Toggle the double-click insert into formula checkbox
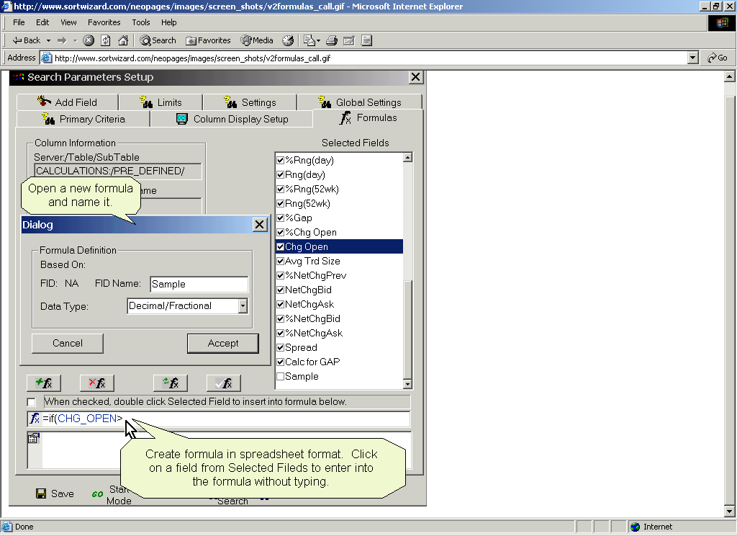Image resolution: width=737 pixels, height=536 pixels. pos(31,402)
